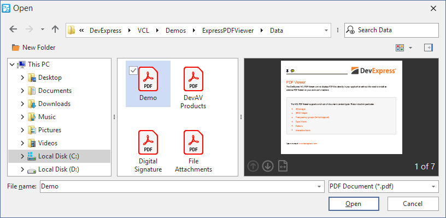Show hidden path segments via double chevron
Viewport: 446px width, 218px height.
[81, 31]
